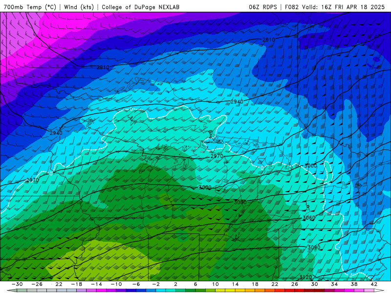
Task: Click the "700mb Temp (°C)" title text
Action: click(30, 7)
